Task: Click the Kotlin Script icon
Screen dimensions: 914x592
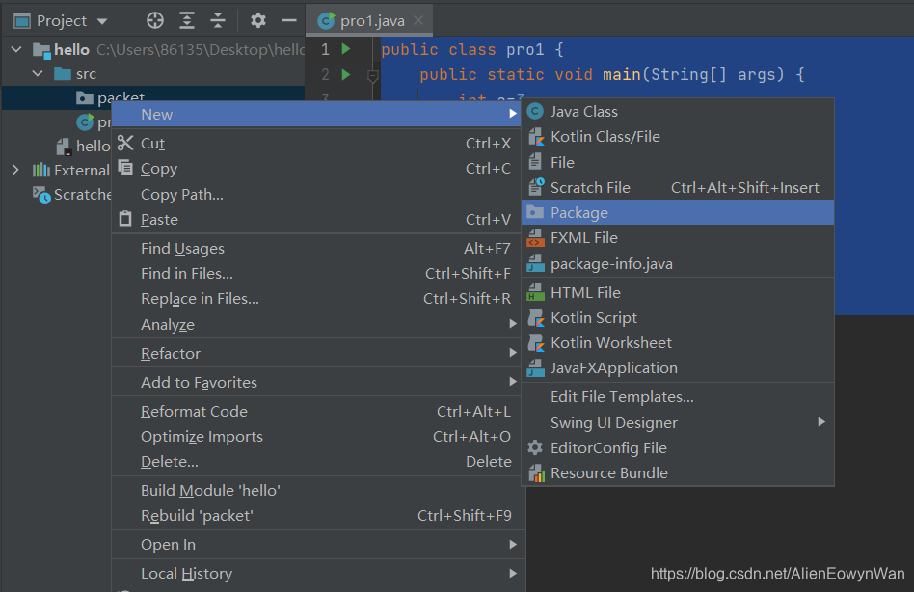Action: (x=535, y=317)
